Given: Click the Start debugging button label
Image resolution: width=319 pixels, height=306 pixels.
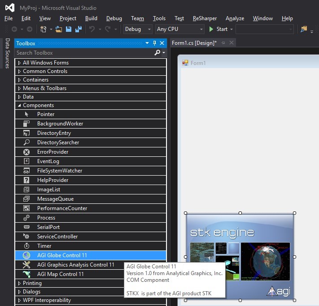Looking at the screenshot, I should pos(222,29).
